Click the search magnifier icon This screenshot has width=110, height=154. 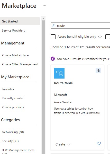54,26
